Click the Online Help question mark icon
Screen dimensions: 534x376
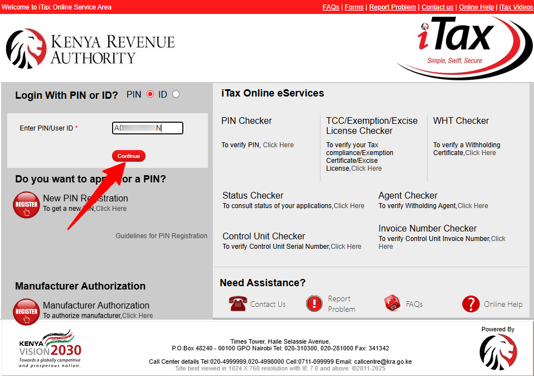pos(471,303)
